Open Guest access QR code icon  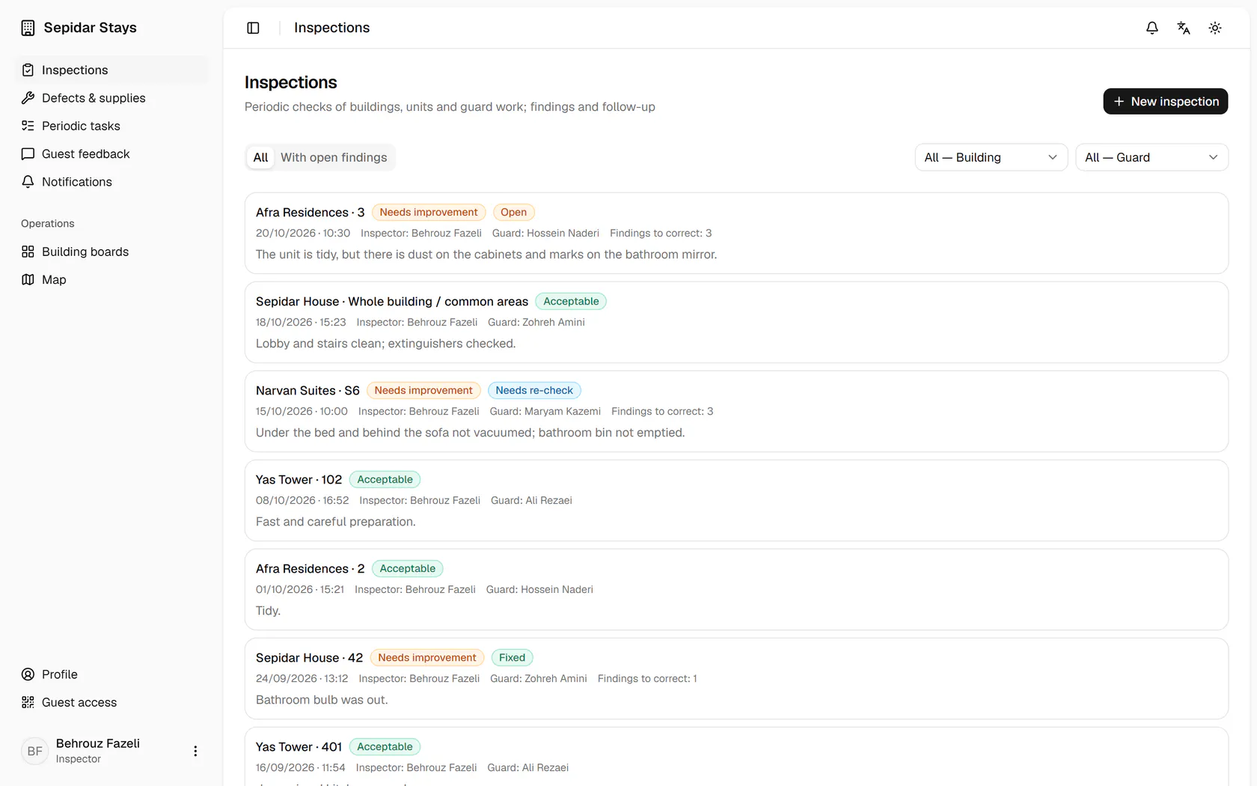[28, 702]
